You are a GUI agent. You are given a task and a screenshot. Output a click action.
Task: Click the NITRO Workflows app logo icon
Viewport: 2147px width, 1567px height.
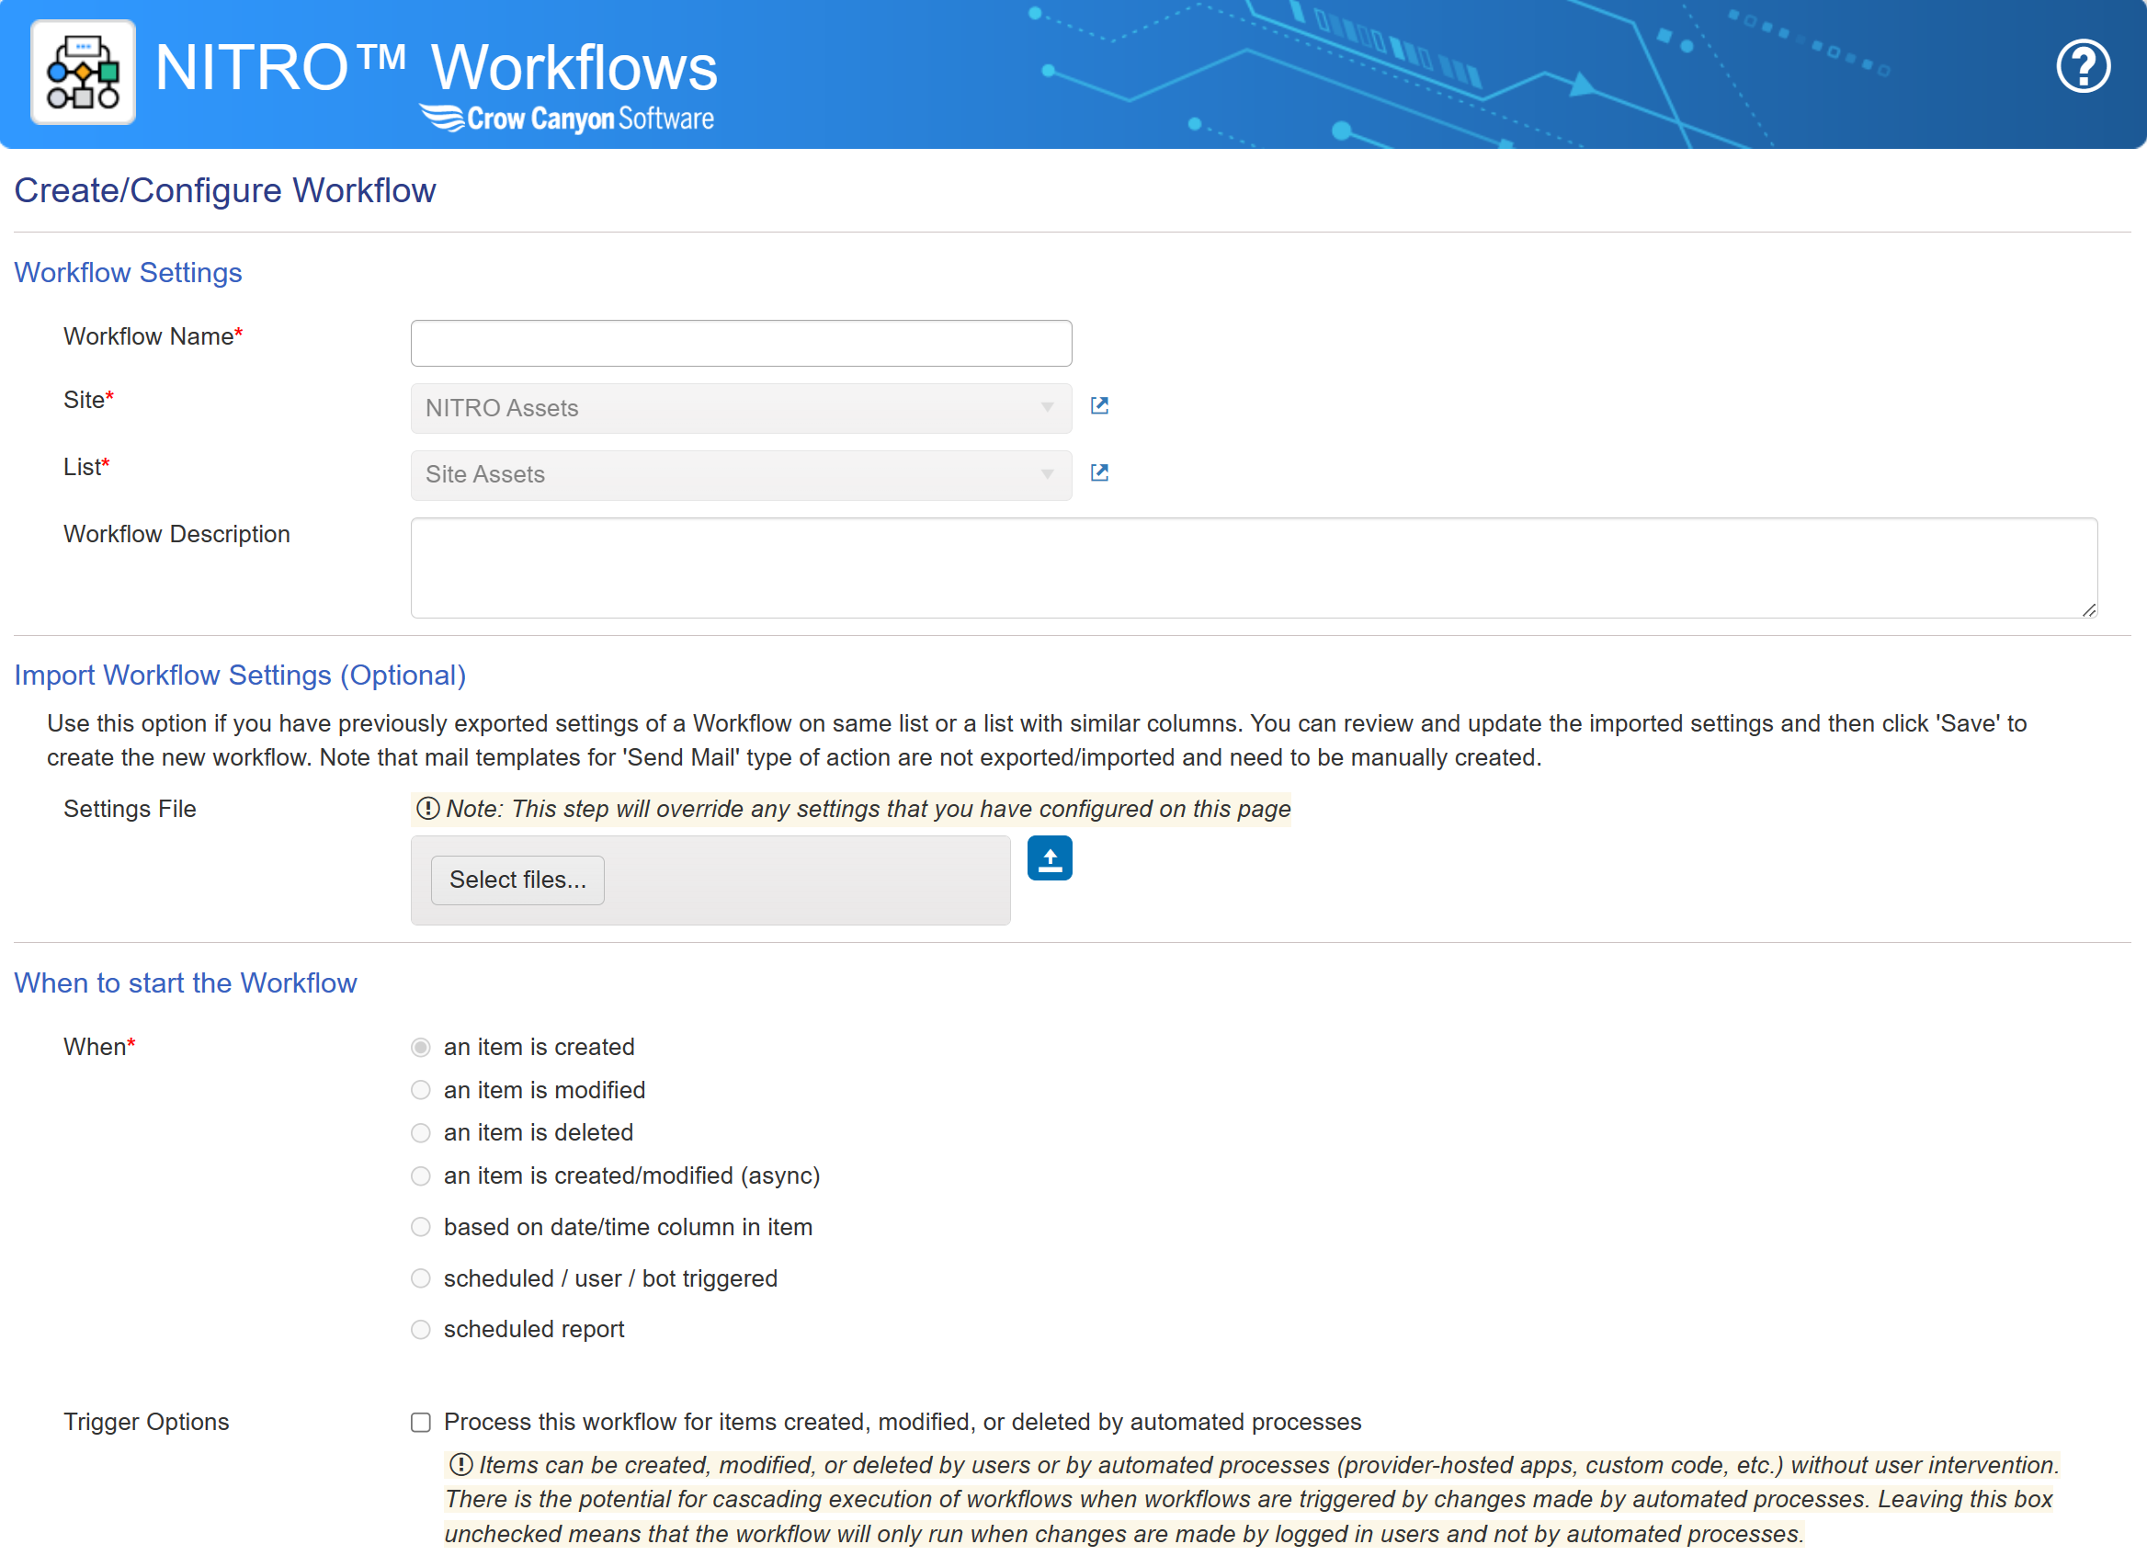click(83, 73)
